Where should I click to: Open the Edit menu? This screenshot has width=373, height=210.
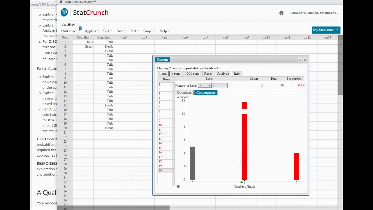pyautogui.click(x=107, y=31)
